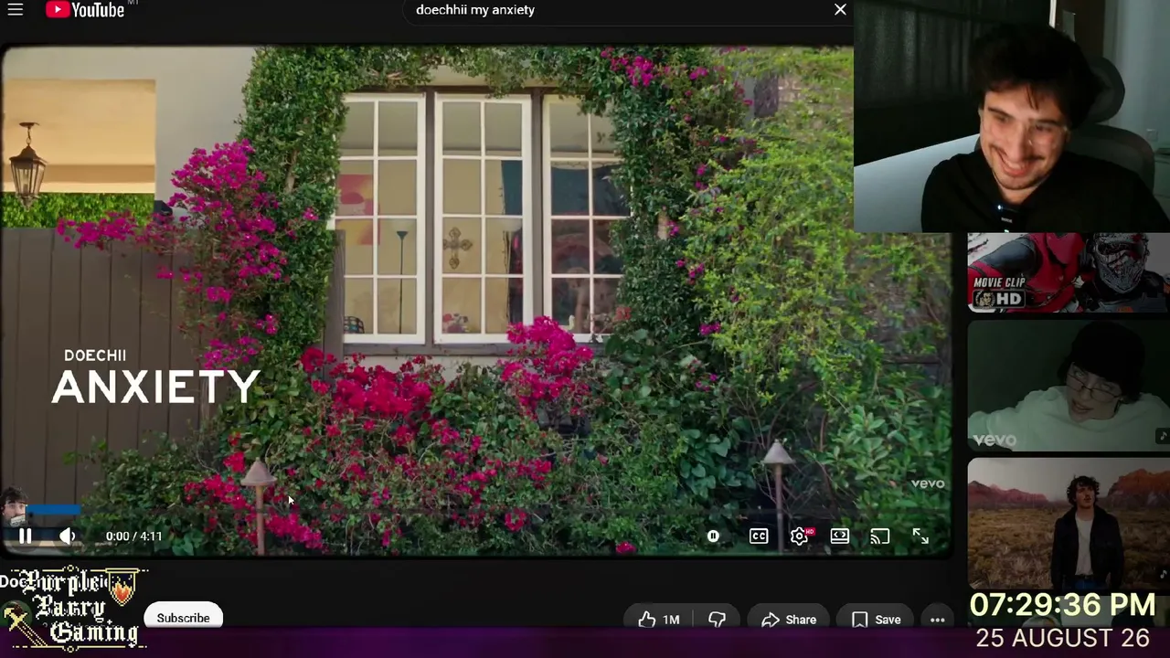Open the YouTube hamburger guide menu
The image size is (1170, 658).
pos(16,10)
